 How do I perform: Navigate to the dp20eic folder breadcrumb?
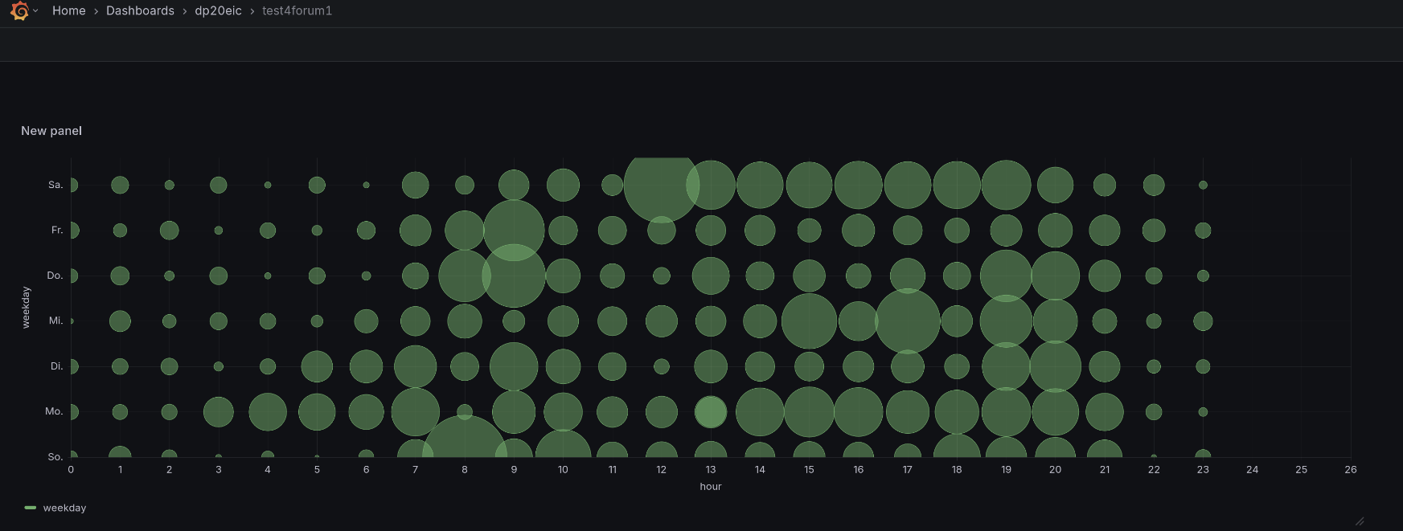[218, 11]
